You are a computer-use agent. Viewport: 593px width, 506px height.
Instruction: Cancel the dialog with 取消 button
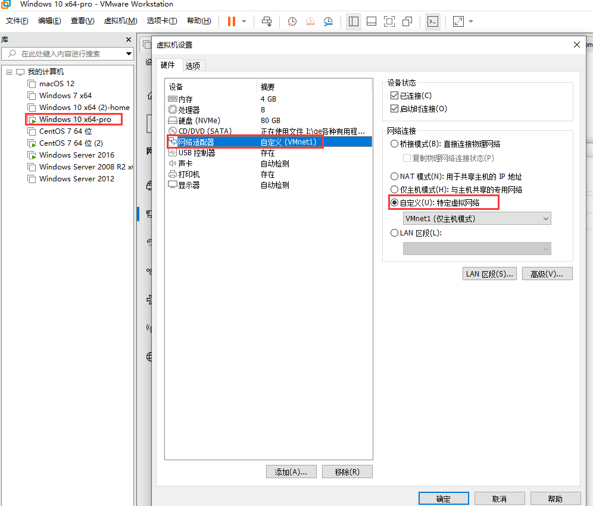pyautogui.click(x=500, y=498)
